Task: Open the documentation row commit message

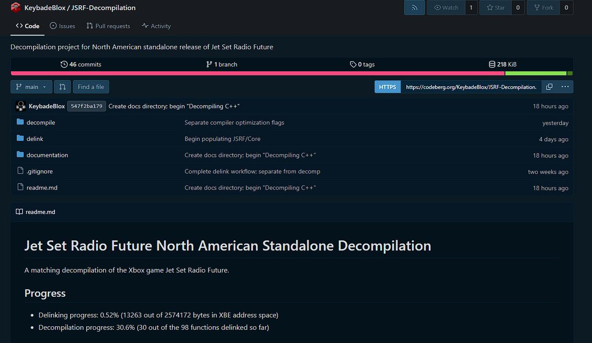Action: (x=250, y=155)
